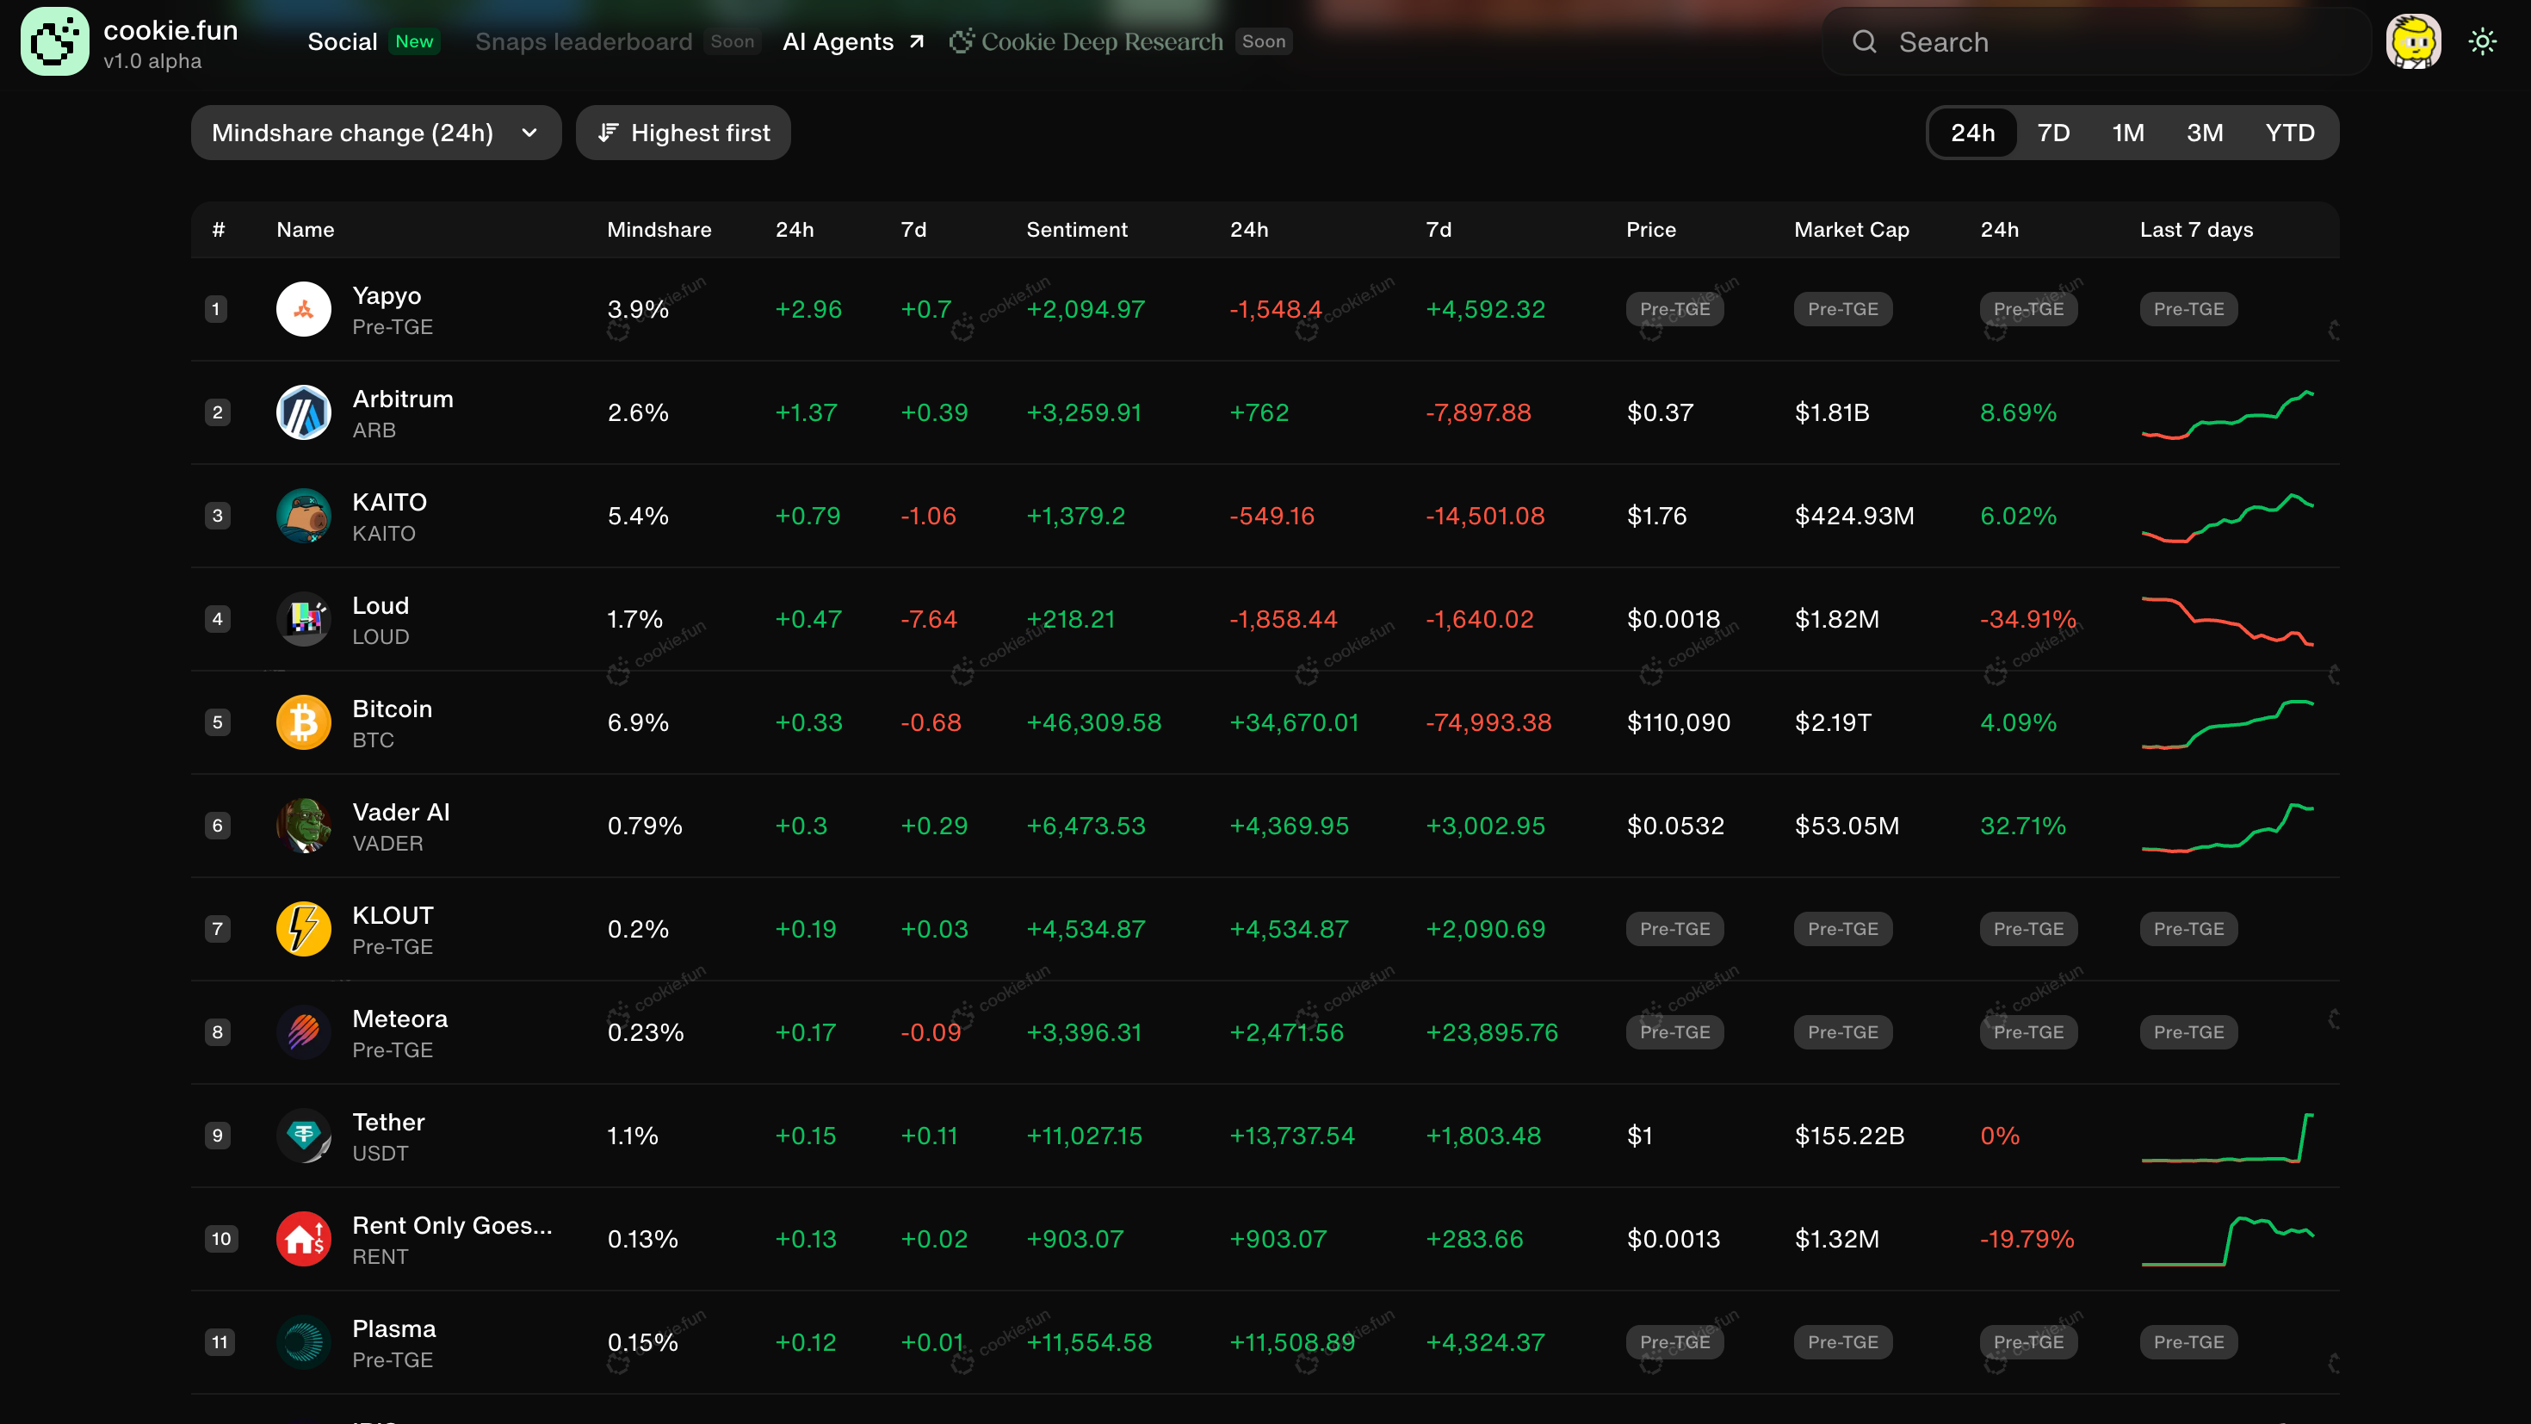The width and height of the screenshot is (2531, 1424).
Task: Sort by the Market Cap column header
Action: coord(1851,230)
